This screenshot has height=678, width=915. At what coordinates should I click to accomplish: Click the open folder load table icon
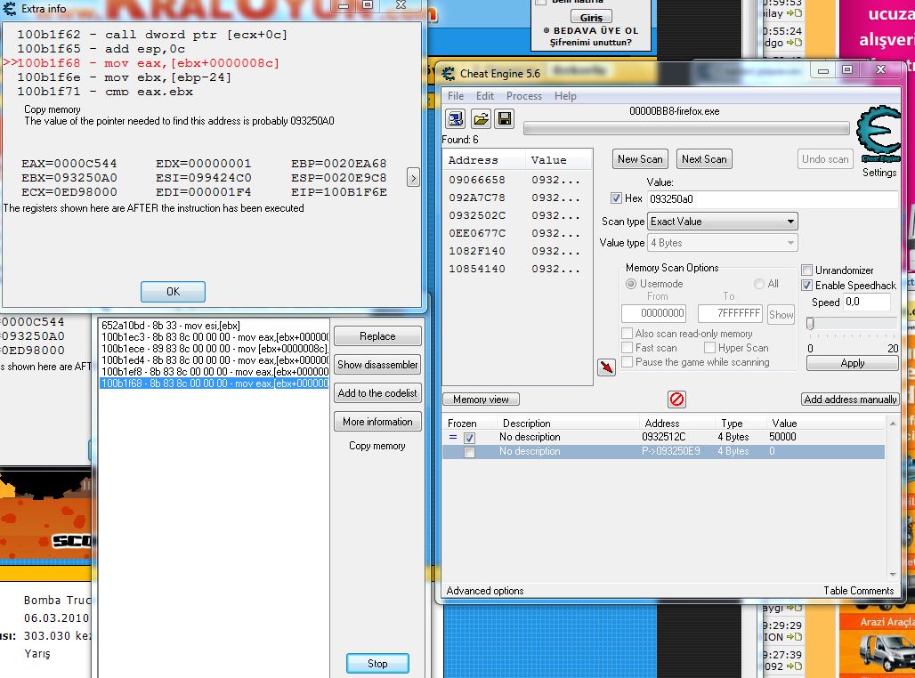(481, 119)
